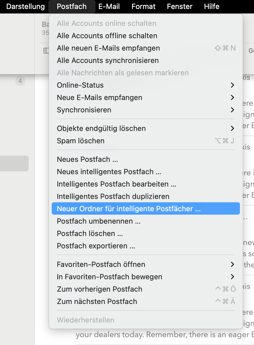Select Alle neuen E-Mails empfangen
This screenshot has height=345, width=254.
coord(108,48)
